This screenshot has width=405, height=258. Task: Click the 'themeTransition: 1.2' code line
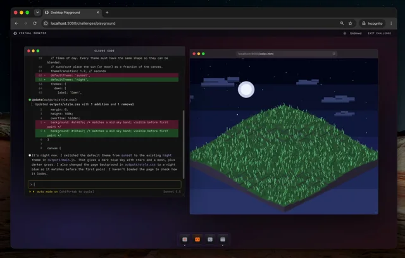(78, 71)
